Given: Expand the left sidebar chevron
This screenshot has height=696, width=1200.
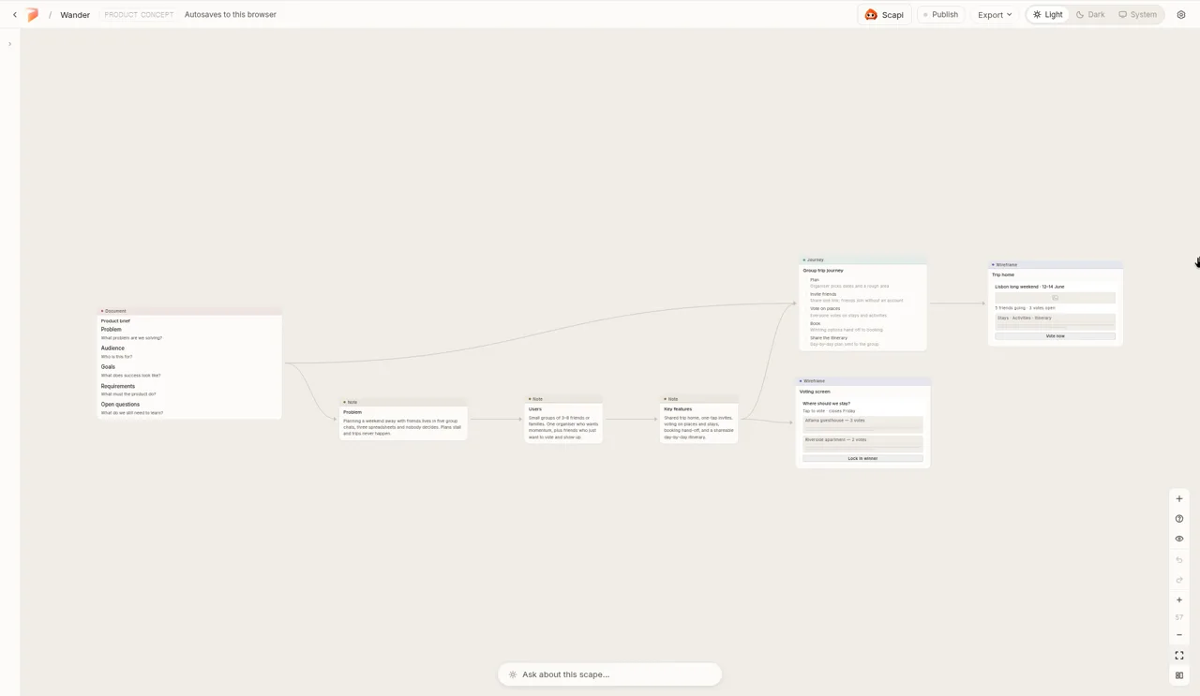Looking at the screenshot, I should [x=9, y=44].
